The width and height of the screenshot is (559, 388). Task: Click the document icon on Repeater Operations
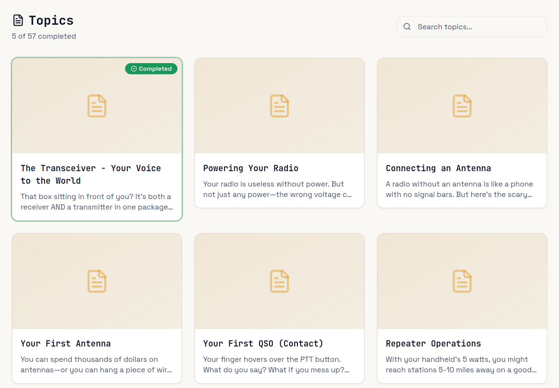[x=462, y=281]
